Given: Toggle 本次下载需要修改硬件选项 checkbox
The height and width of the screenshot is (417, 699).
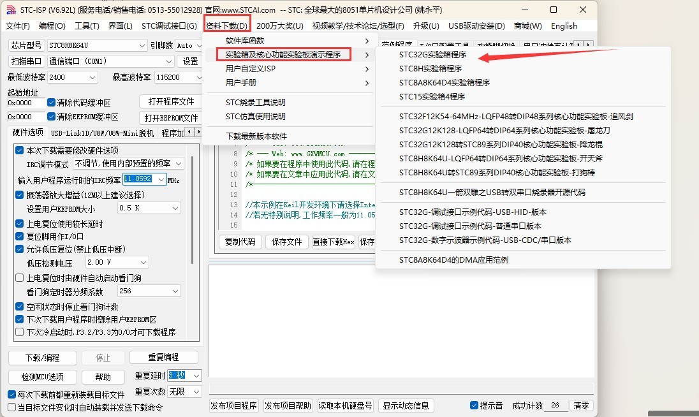Looking at the screenshot, I should point(19,150).
